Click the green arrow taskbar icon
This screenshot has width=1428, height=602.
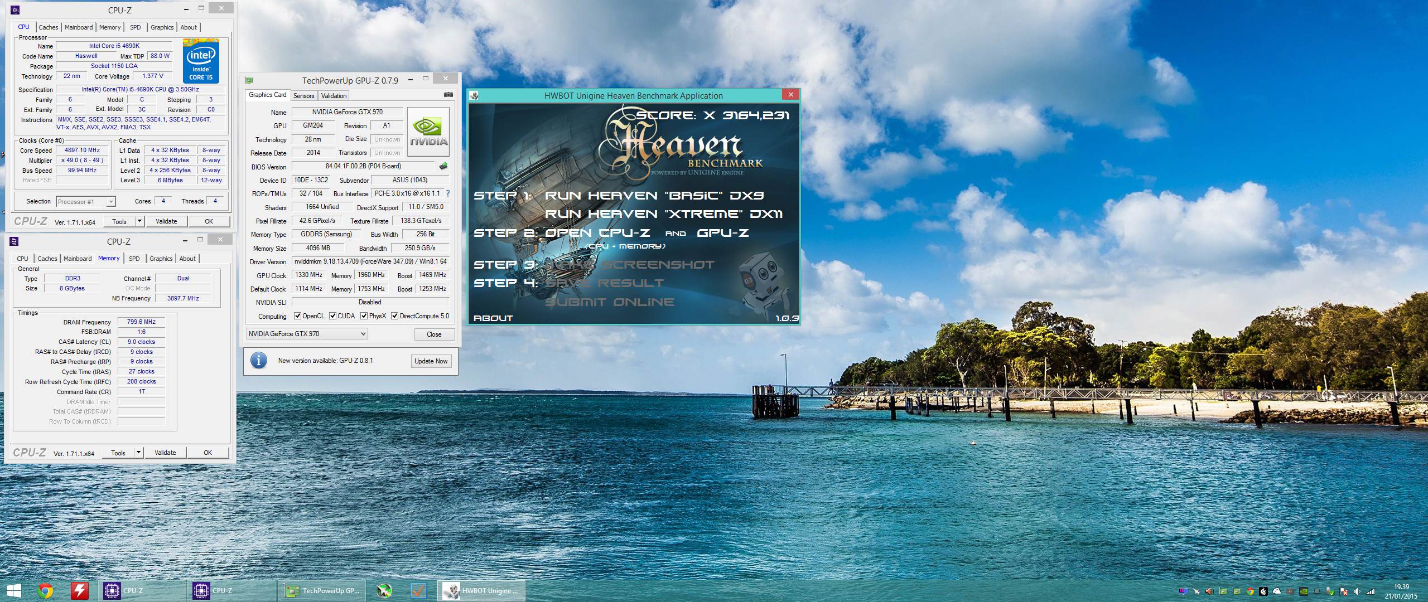(384, 591)
